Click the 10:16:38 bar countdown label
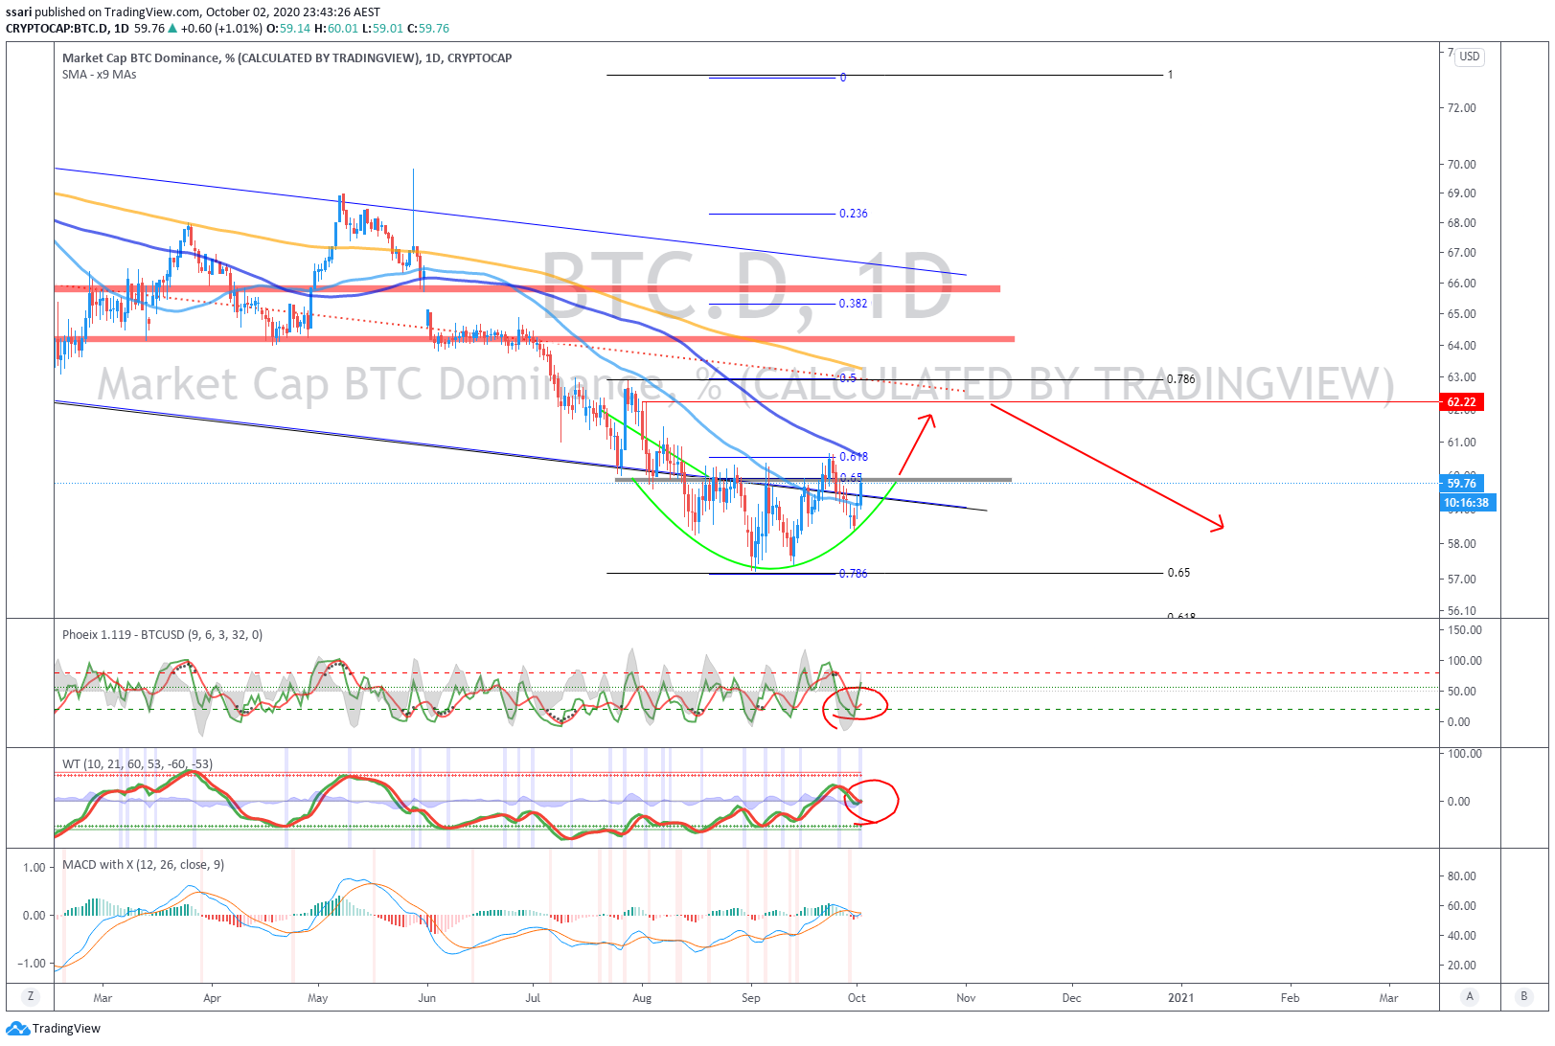Screen dimensions: 1555x1046 1467,503
